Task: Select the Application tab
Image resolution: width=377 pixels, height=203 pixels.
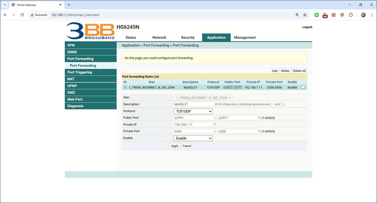Action: coord(216,37)
